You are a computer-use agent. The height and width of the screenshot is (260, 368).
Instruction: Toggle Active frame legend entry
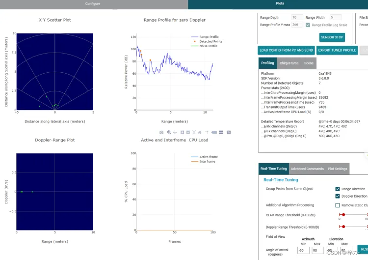(x=205, y=157)
